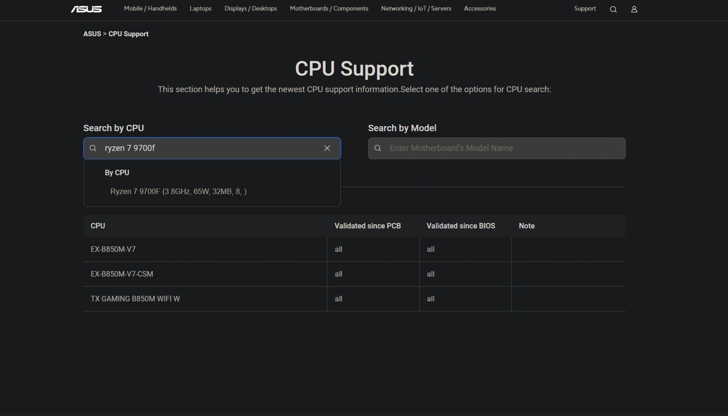Screen dimensions: 728x416
Task: Click the magnifier icon in CPU search
Action: click(93, 148)
